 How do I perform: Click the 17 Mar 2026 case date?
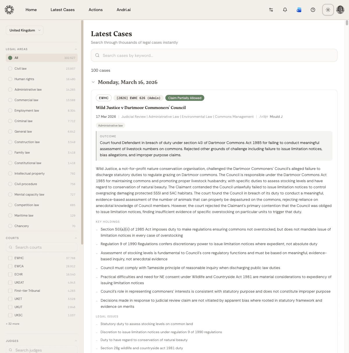click(106, 116)
